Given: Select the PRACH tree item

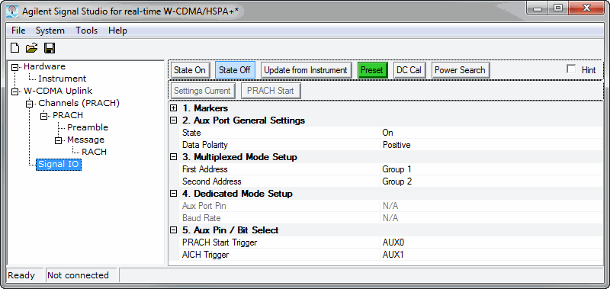Looking at the screenshot, I should 68,115.
